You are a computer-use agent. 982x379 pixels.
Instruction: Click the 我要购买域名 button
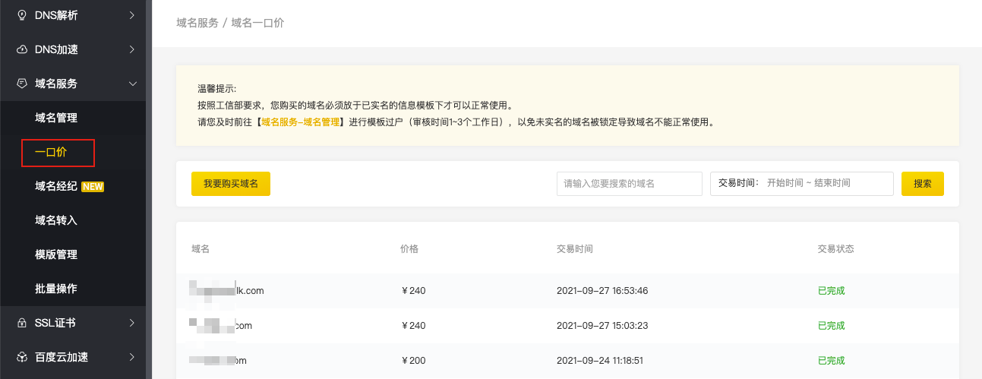point(231,184)
